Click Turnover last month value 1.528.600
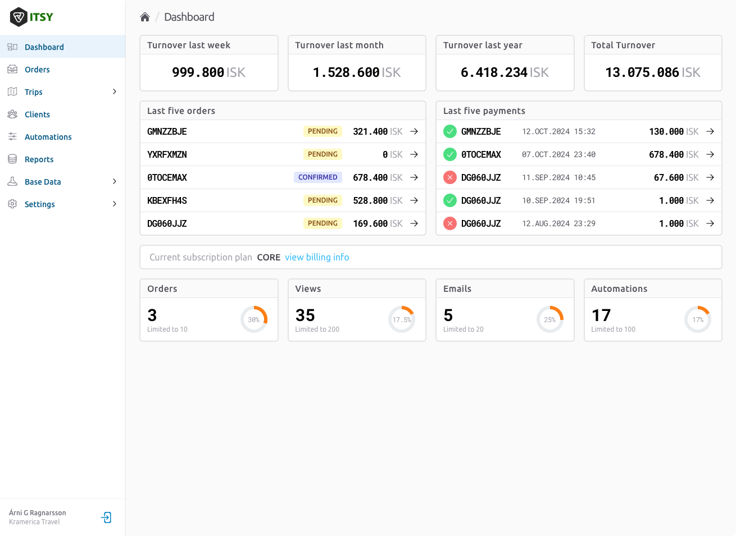This screenshot has height=536, width=736. pyautogui.click(x=346, y=72)
